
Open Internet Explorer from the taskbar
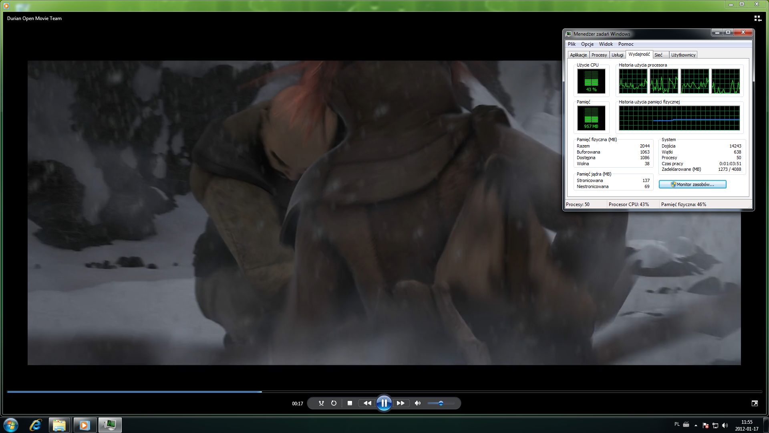36,425
